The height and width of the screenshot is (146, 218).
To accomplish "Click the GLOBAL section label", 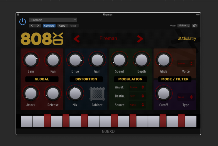I will [42, 79].
